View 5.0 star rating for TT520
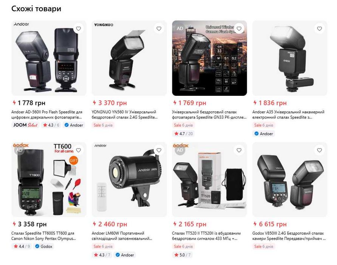Screen dimensions: 337x265 coord(182,255)
